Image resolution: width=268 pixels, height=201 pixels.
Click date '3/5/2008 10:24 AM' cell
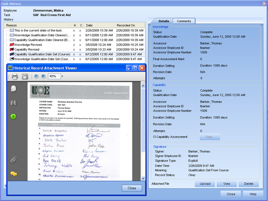98,45
